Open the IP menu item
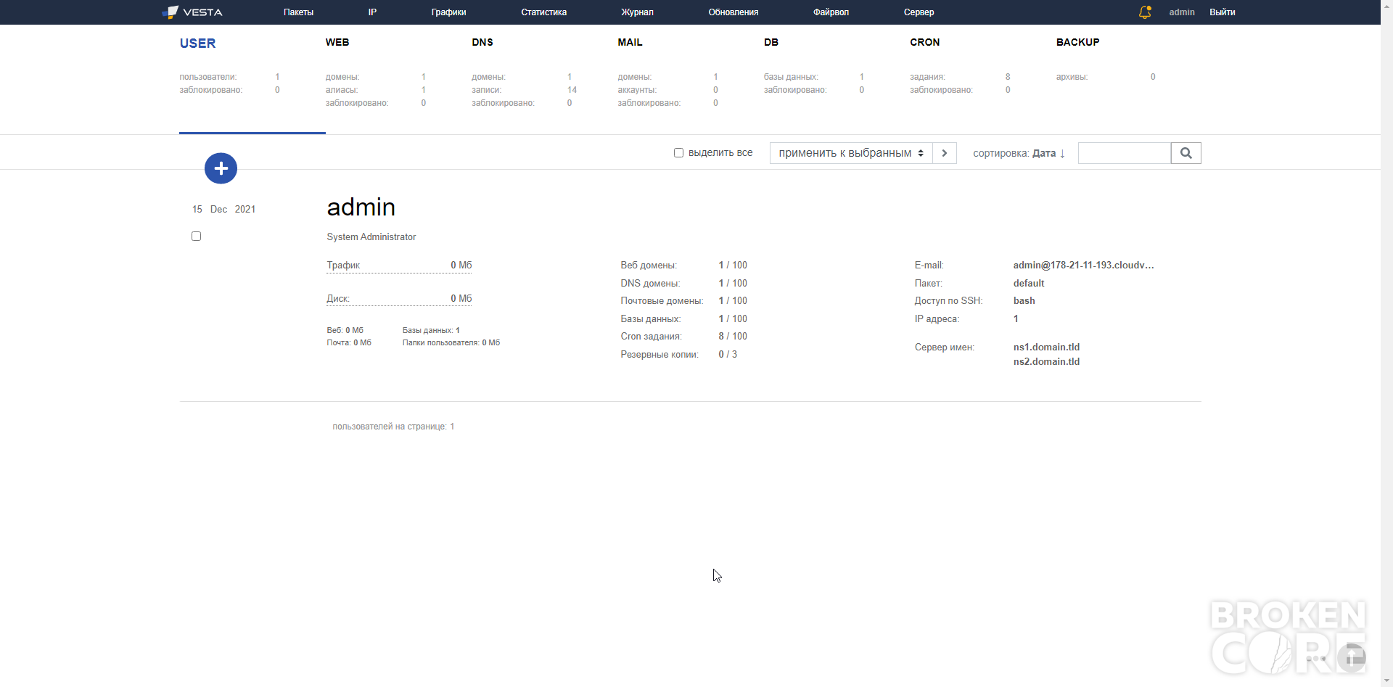1393x687 pixels. coord(372,12)
